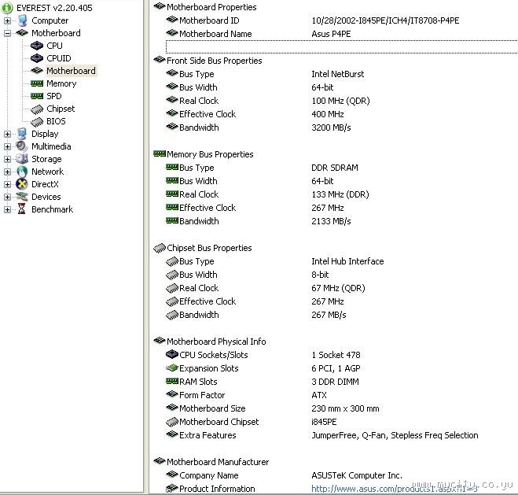Viewport: 518px width, 495px height.
Task: Click the '3200 MB/s' bandwidth value
Action: coord(331,127)
